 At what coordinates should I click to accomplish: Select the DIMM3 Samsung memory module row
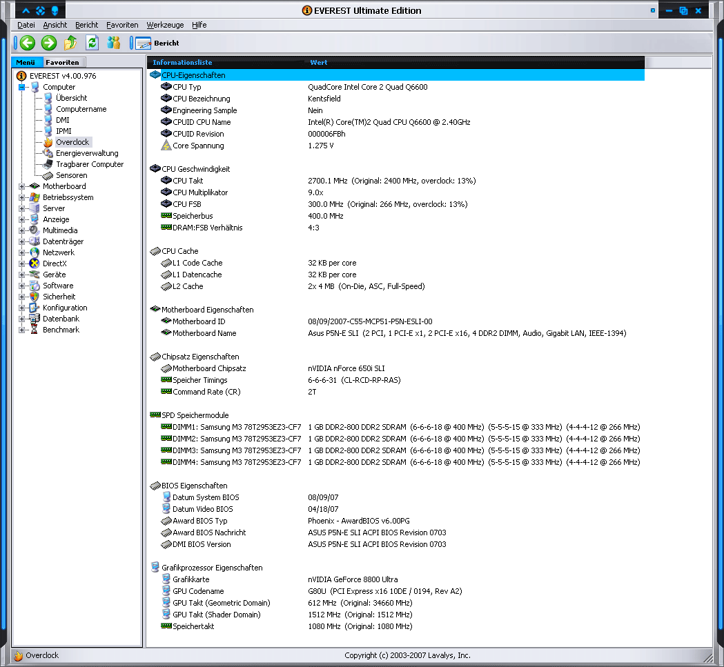(x=396, y=450)
